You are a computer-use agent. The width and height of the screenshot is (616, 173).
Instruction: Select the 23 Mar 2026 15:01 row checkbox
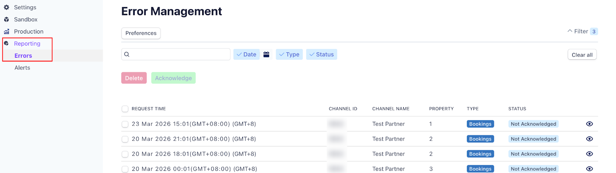[125, 124]
